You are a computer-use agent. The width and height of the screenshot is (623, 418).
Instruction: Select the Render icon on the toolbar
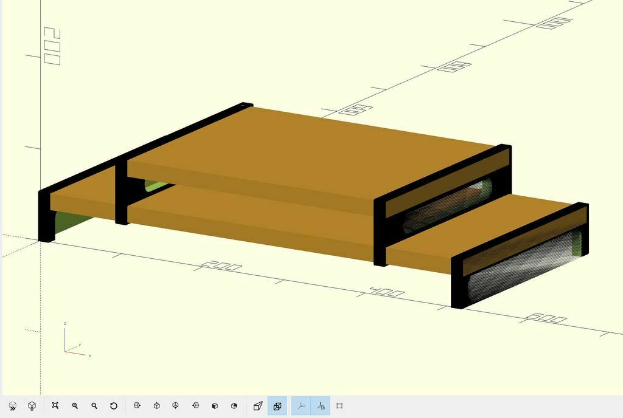pos(32,406)
